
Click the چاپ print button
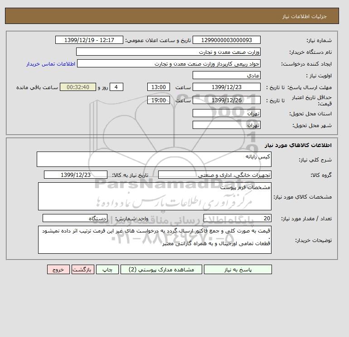[107, 270]
